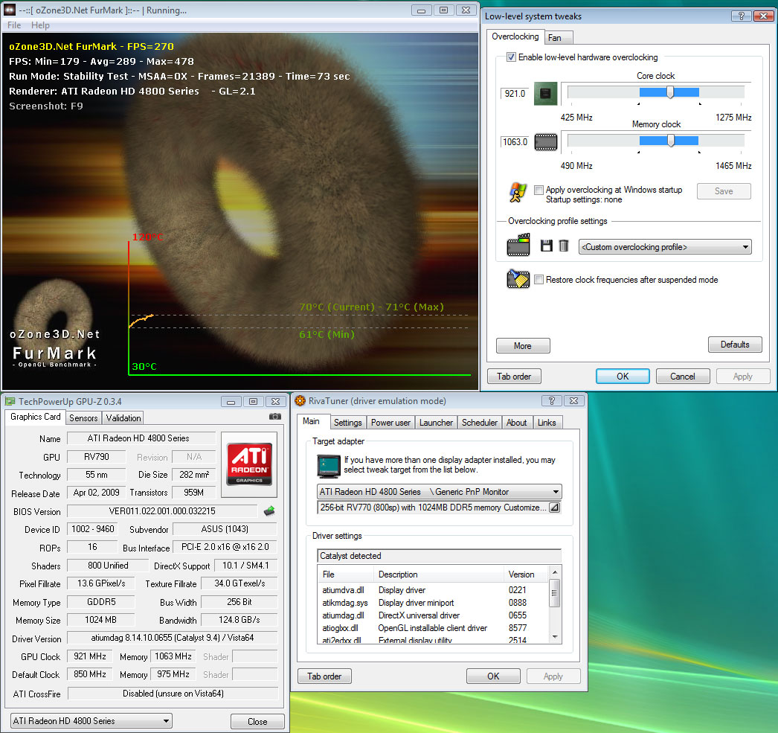778x733 pixels.
Task: Open the target adapter dropdown in RivaTuner
Action: (439, 492)
